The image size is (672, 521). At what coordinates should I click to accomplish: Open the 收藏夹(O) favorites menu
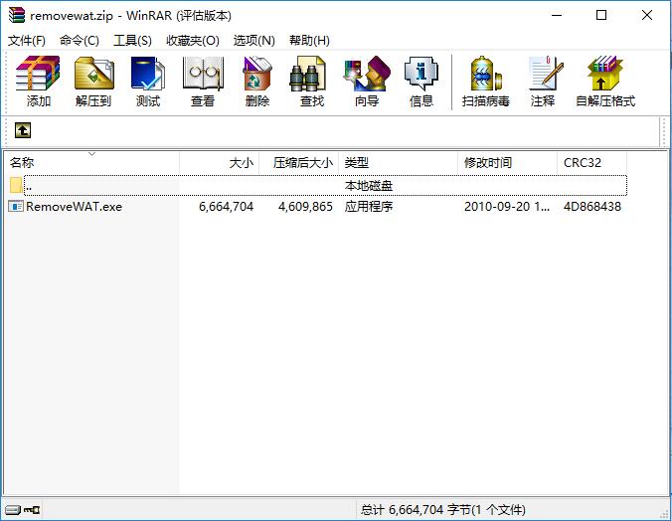click(x=192, y=40)
